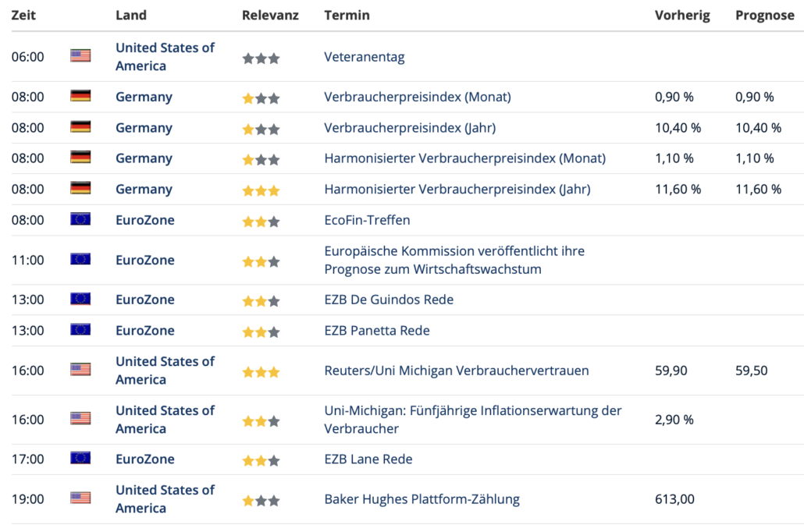Click the three gold stars for Harmonisierter Verbraucherpreisindex (Jahr)
Image resolution: width=804 pixels, height=525 pixels.
261,190
